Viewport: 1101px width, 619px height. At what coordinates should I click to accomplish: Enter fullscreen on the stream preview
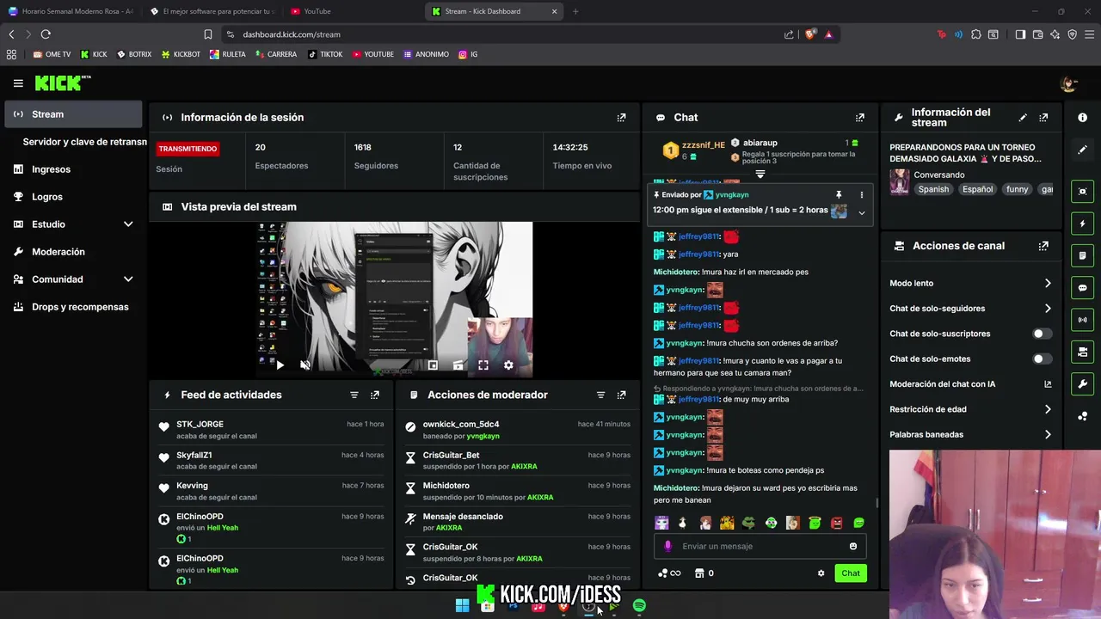click(x=483, y=365)
